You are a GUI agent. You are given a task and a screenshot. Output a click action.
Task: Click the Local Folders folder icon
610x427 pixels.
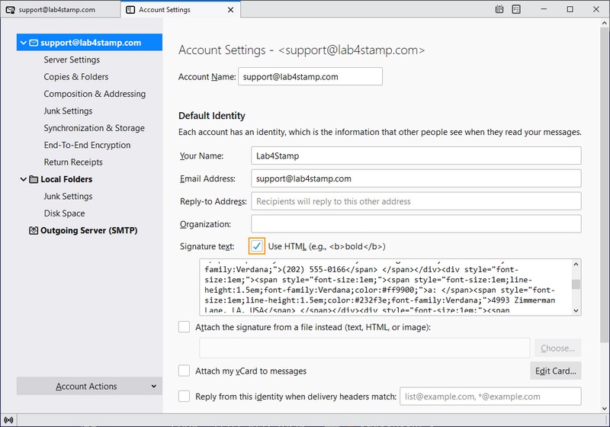34,179
